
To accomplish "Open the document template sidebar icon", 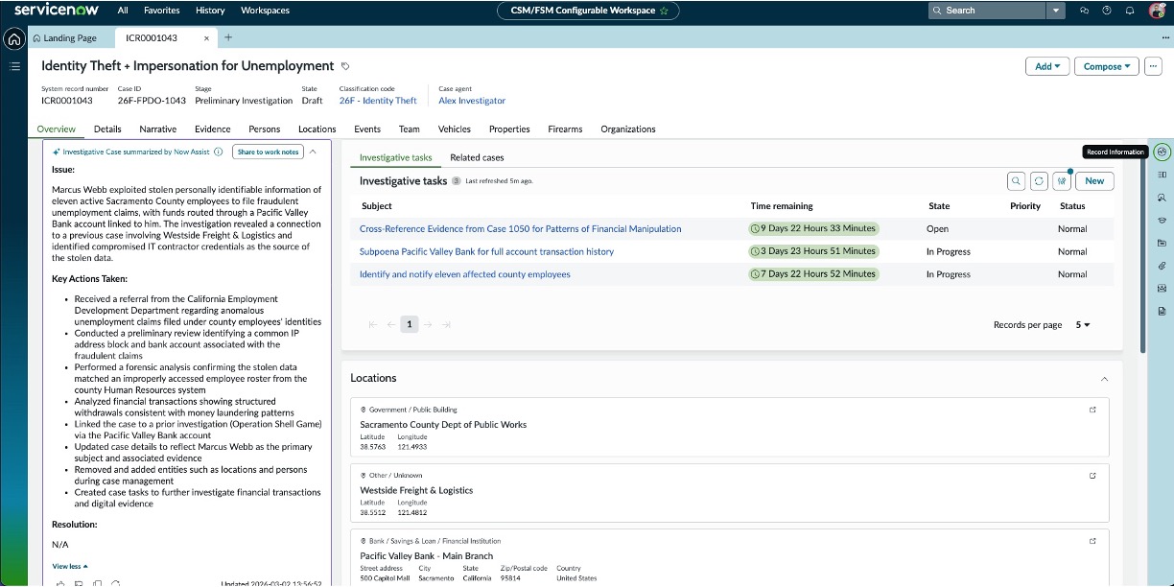I will (x=1162, y=311).
